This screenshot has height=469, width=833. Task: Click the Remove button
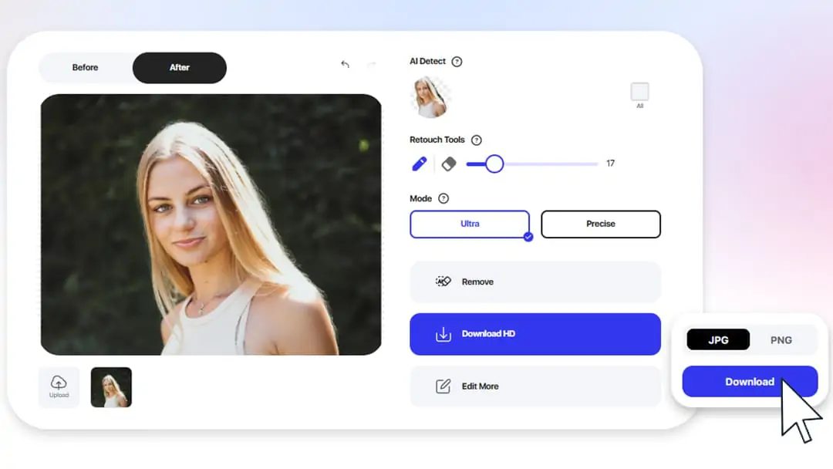tap(535, 282)
